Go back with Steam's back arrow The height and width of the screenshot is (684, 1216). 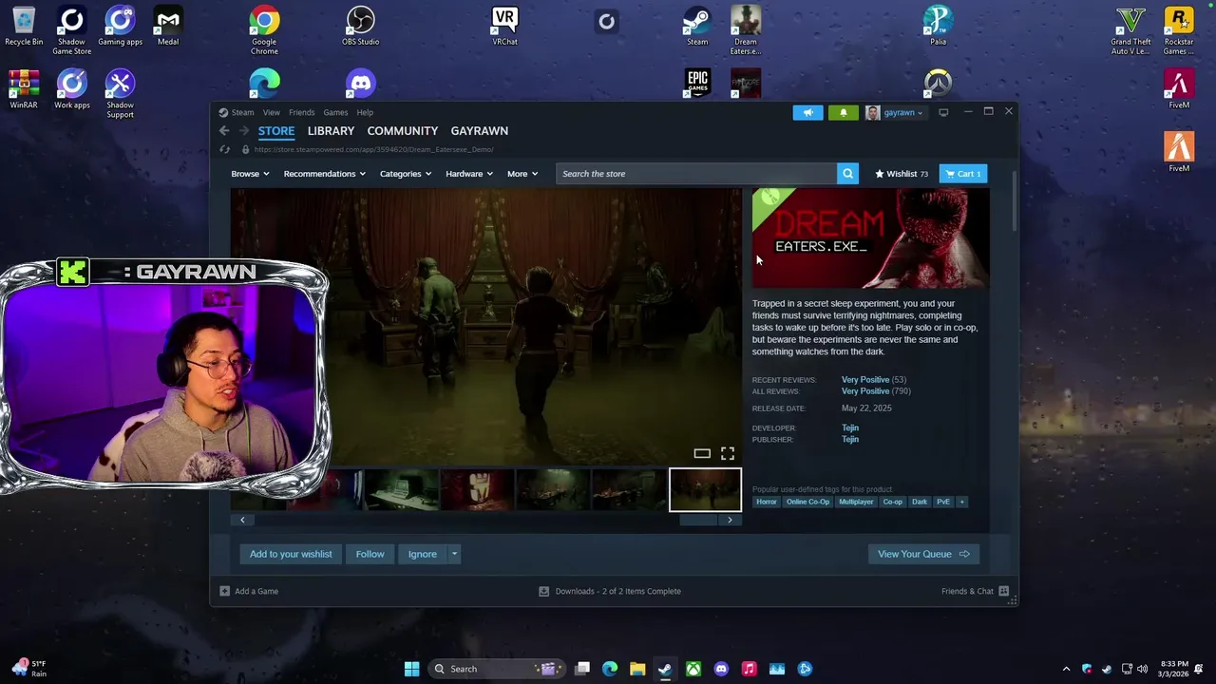pyautogui.click(x=224, y=131)
